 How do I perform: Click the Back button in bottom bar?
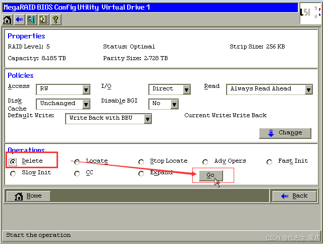click(x=295, y=196)
